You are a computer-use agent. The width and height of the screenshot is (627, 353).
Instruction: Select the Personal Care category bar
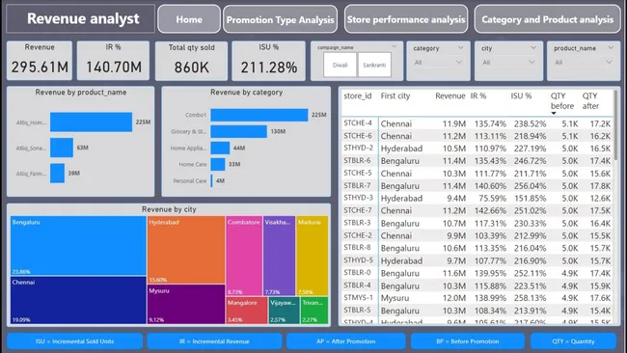[211, 180]
